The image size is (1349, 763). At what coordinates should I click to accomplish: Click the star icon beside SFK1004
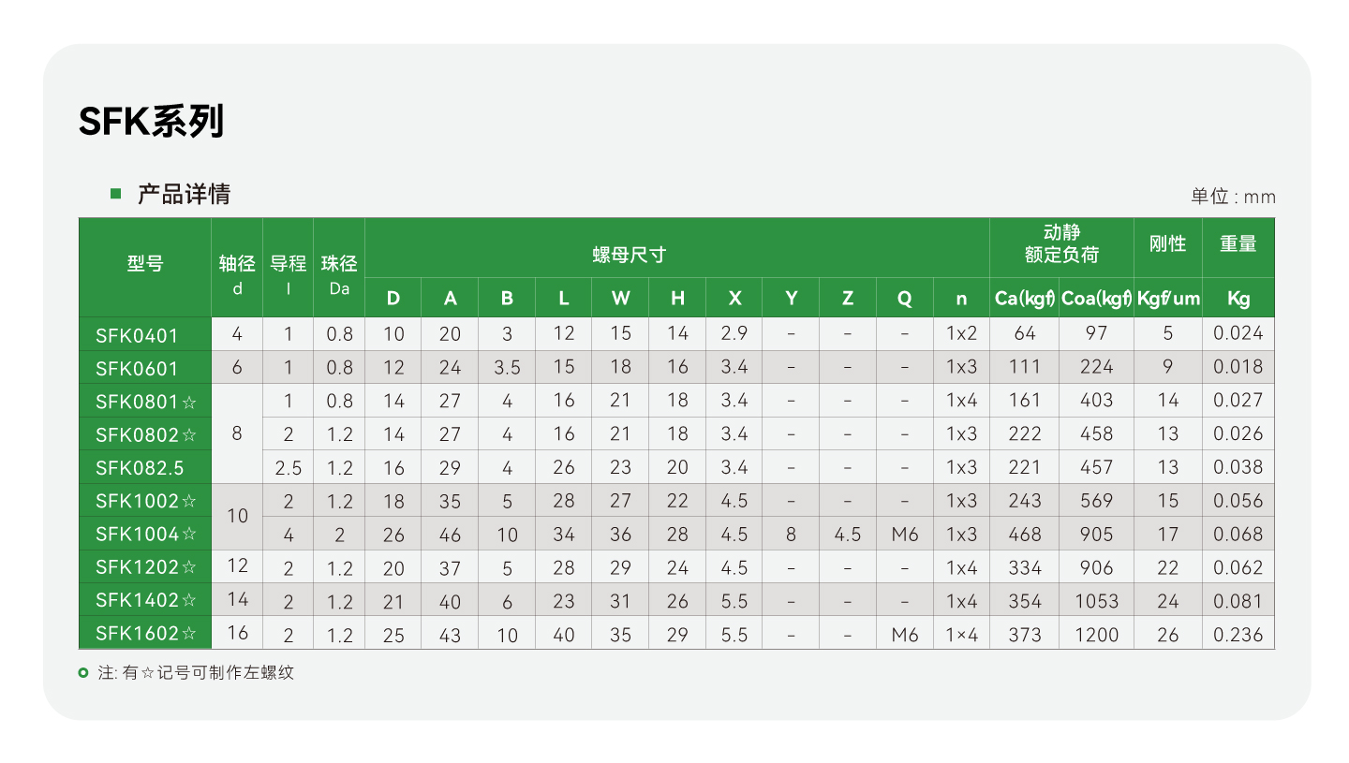click(x=190, y=536)
